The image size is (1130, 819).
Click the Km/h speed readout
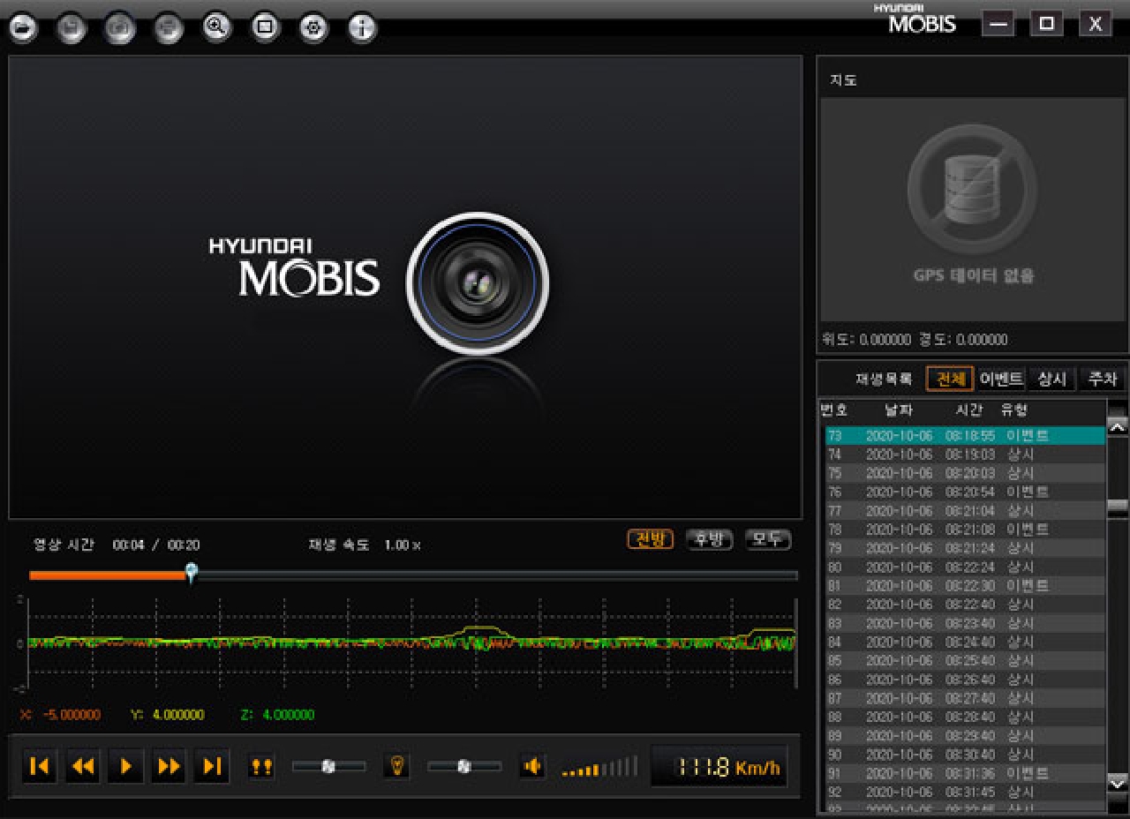coord(719,766)
